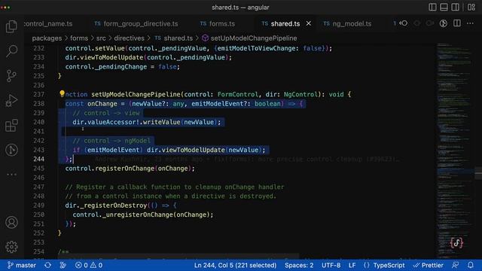
Task: Close the shared.ts tab
Action: [309, 23]
